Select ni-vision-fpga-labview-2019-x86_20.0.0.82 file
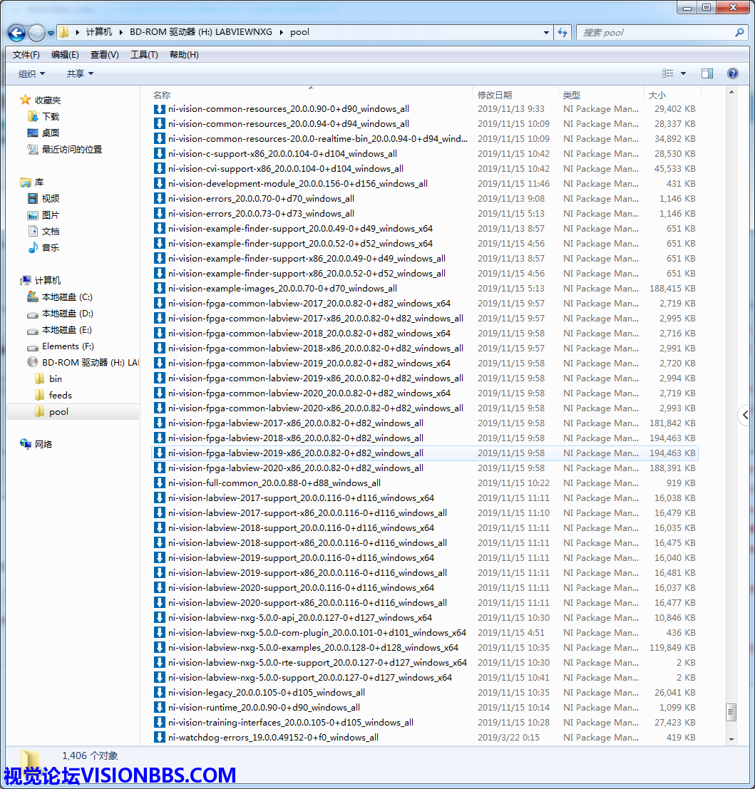Image resolution: width=755 pixels, height=789 pixels. pyautogui.click(x=425, y=453)
